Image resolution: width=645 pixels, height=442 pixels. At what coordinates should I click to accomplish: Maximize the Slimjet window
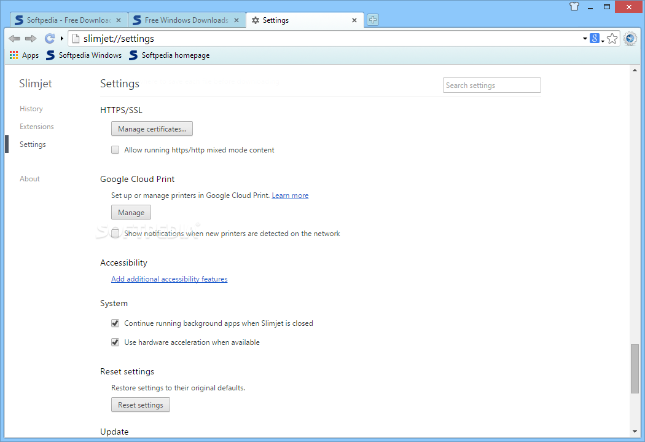tap(607, 7)
